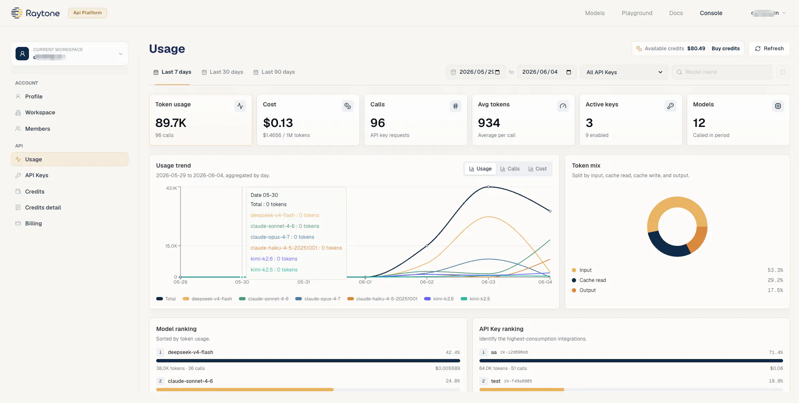Open Credits page from sidebar
The height and width of the screenshot is (403, 799).
pos(70,191)
